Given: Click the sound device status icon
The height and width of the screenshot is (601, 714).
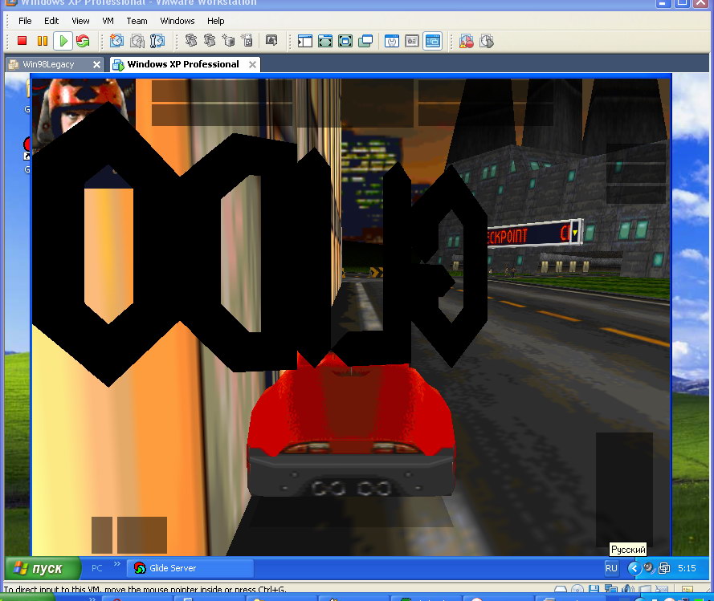Looking at the screenshot, I should click(x=627, y=589).
